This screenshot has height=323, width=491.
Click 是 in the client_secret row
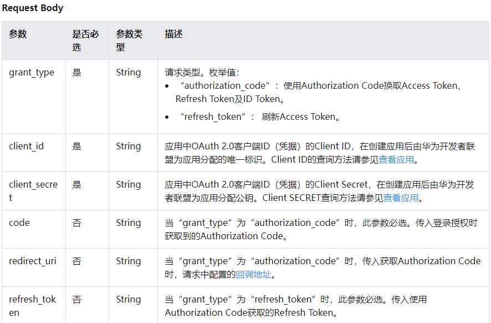76,184
